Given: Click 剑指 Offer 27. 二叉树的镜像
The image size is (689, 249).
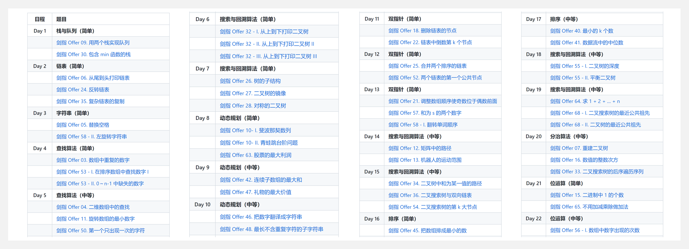Looking at the screenshot, I should 253,93.
